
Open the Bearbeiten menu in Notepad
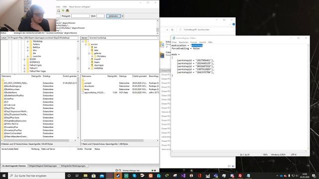(183, 42)
